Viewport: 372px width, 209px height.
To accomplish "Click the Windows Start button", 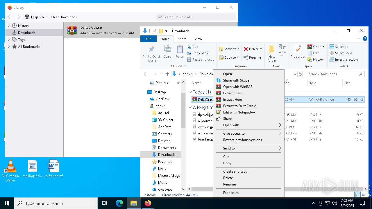I will (7, 203).
